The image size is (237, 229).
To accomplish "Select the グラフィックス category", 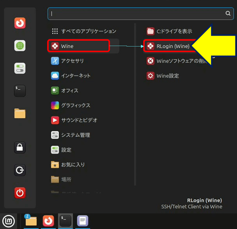I will click(x=84, y=105).
